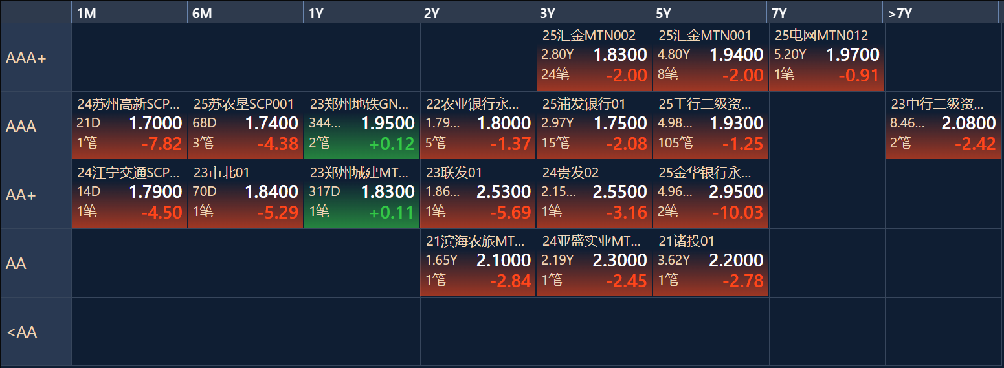Open the 25浦发银行01 bond cell
Viewport: 1004px width, 368px height.
point(594,125)
